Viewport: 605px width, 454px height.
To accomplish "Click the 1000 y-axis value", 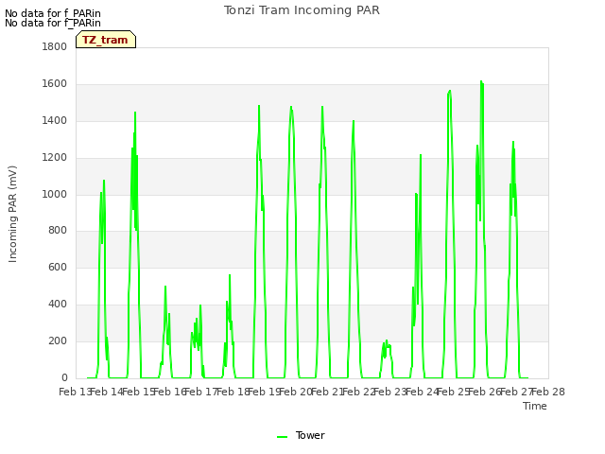I will tap(55, 194).
